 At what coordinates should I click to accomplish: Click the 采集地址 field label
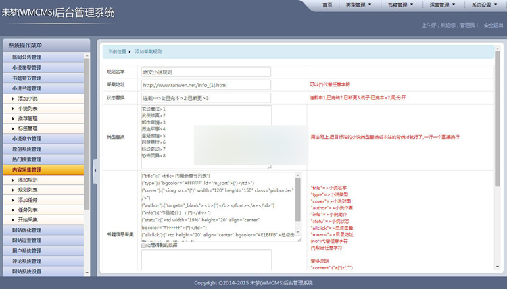pyautogui.click(x=116, y=84)
